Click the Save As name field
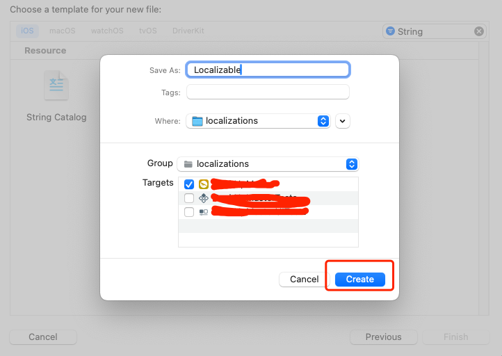 click(268, 70)
